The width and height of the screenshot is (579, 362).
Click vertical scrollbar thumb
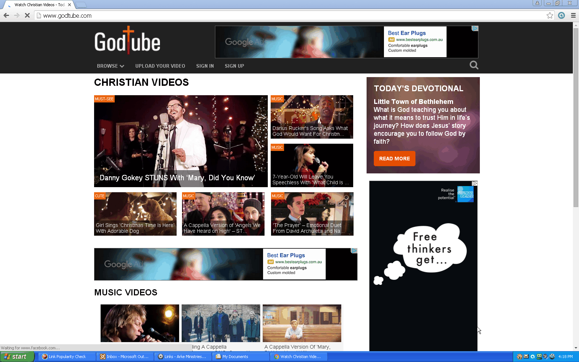click(576, 118)
